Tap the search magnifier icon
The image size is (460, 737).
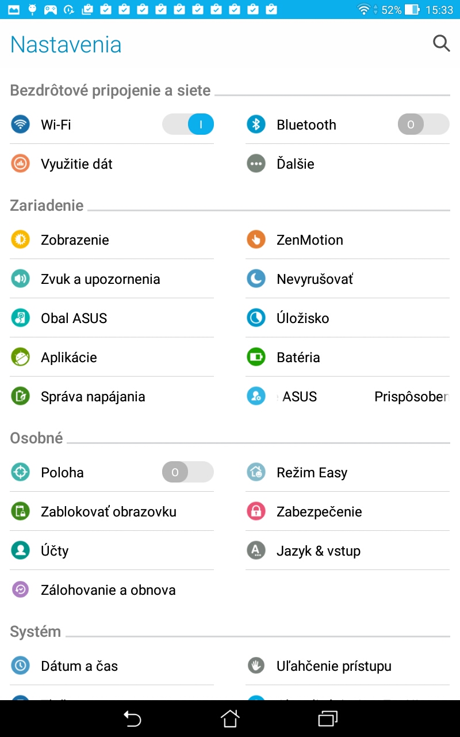(441, 43)
